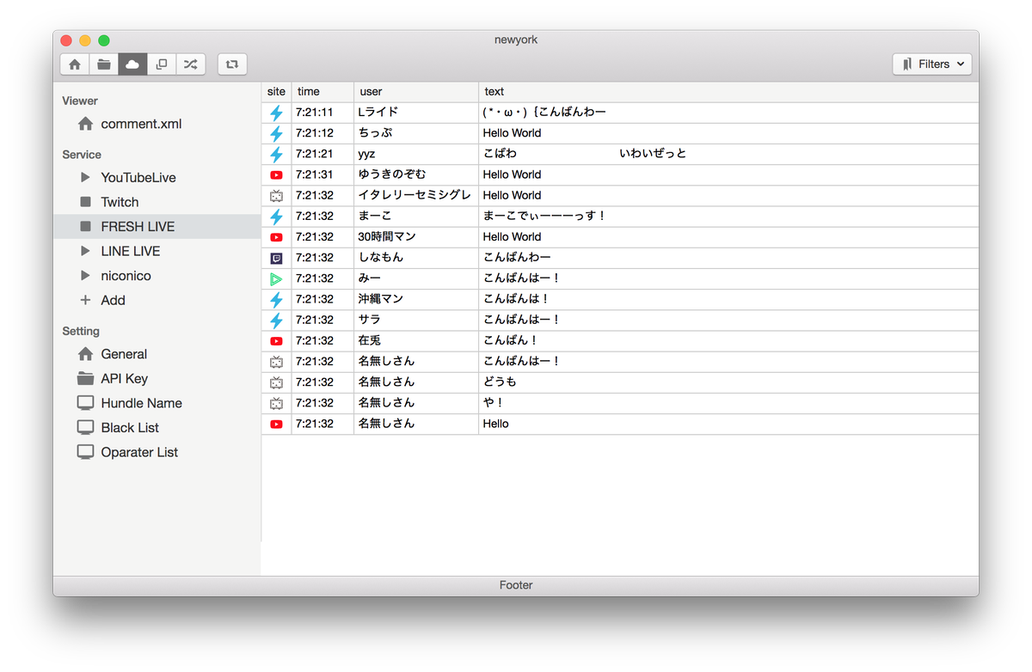
Task: Click the home icon beside comment.xml
Action: pos(85,124)
